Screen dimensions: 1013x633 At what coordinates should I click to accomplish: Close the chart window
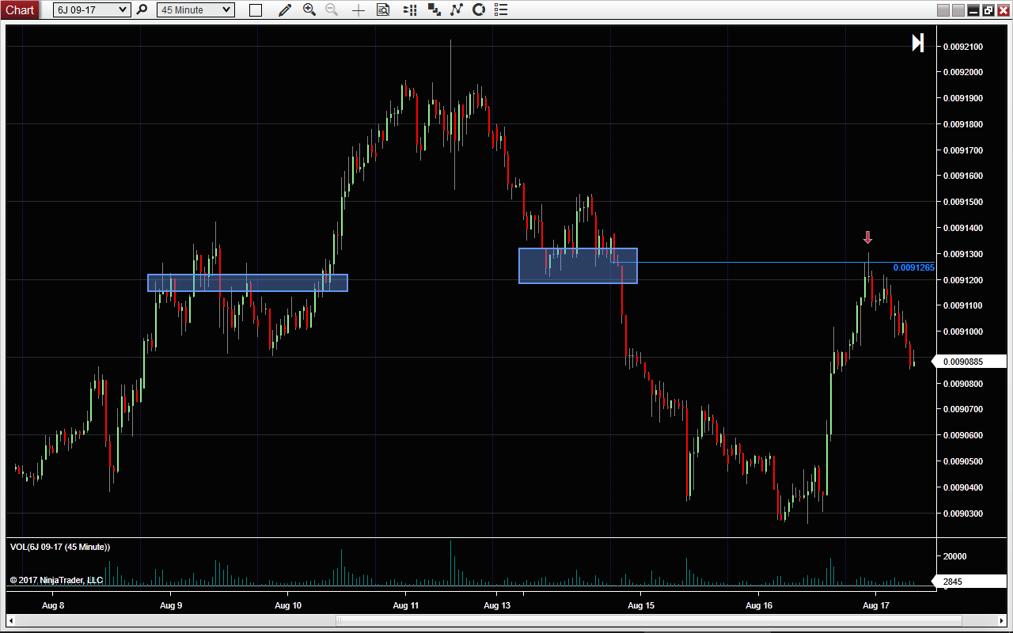coord(1003,10)
